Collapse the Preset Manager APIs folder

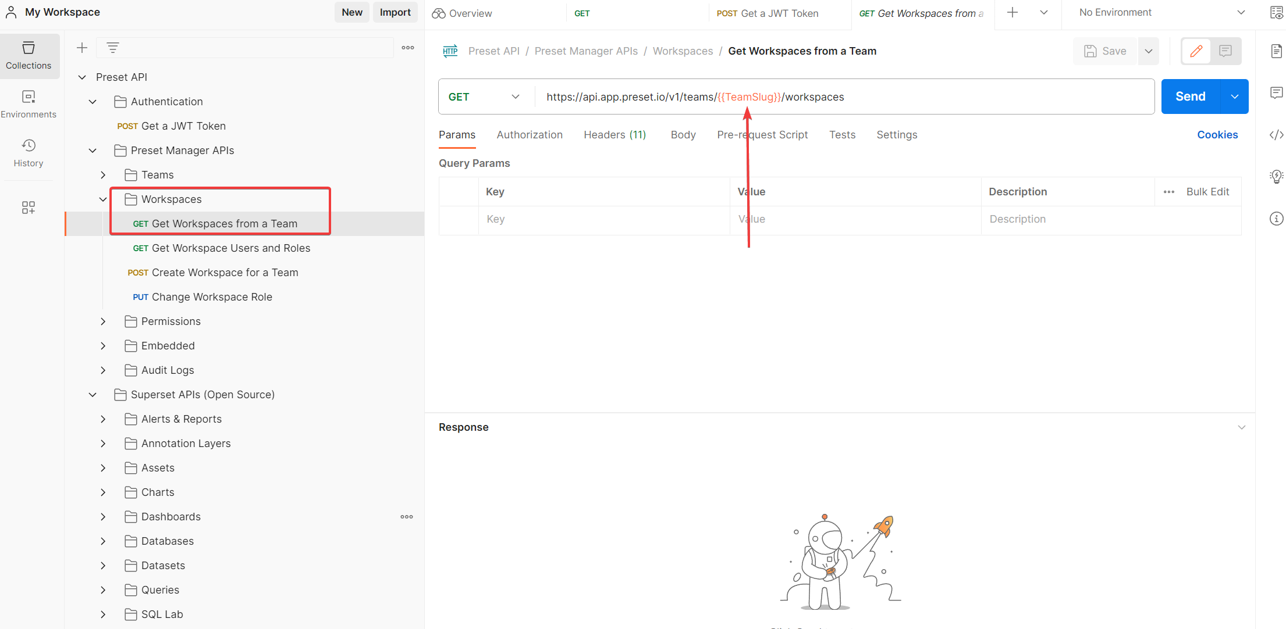tap(92, 150)
